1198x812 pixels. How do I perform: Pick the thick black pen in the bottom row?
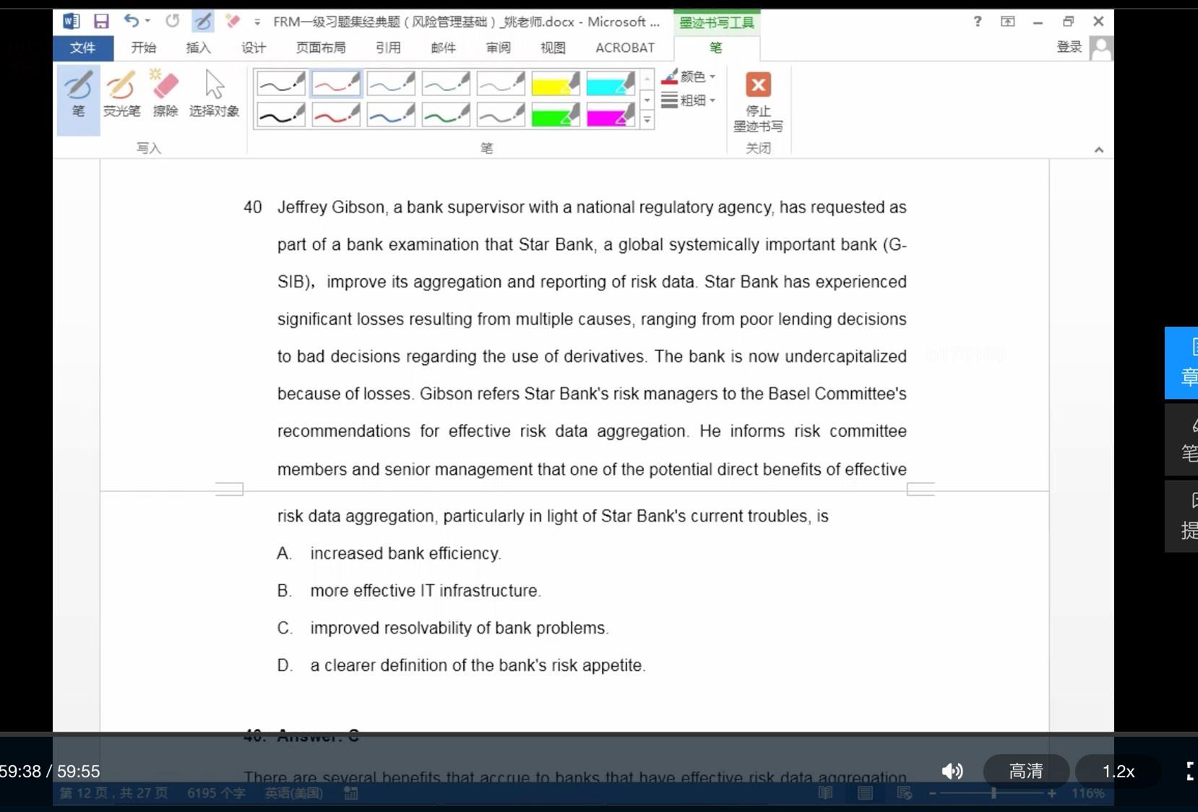281,114
